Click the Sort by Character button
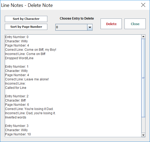This screenshot has width=150, height=142. (x=26, y=19)
